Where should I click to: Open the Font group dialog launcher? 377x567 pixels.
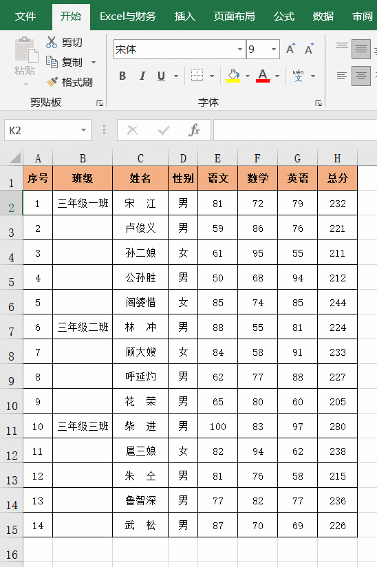(319, 103)
